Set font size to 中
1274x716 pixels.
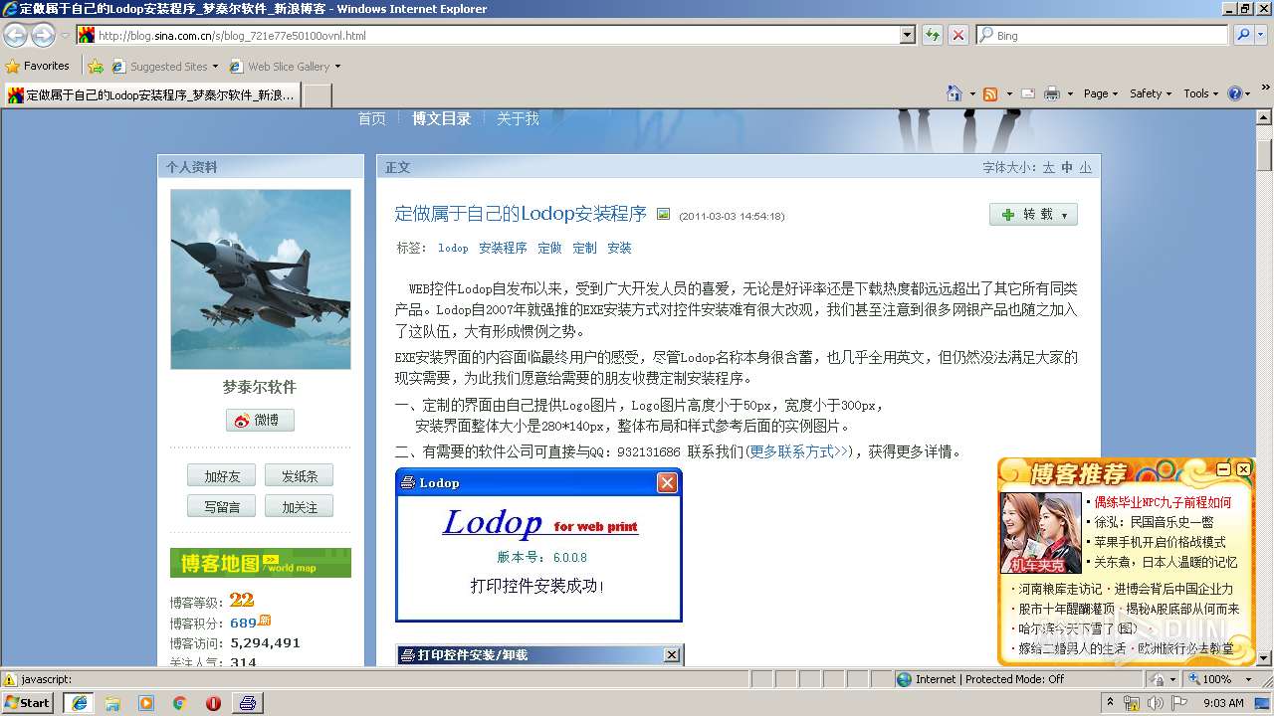[x=1067, y=167]
